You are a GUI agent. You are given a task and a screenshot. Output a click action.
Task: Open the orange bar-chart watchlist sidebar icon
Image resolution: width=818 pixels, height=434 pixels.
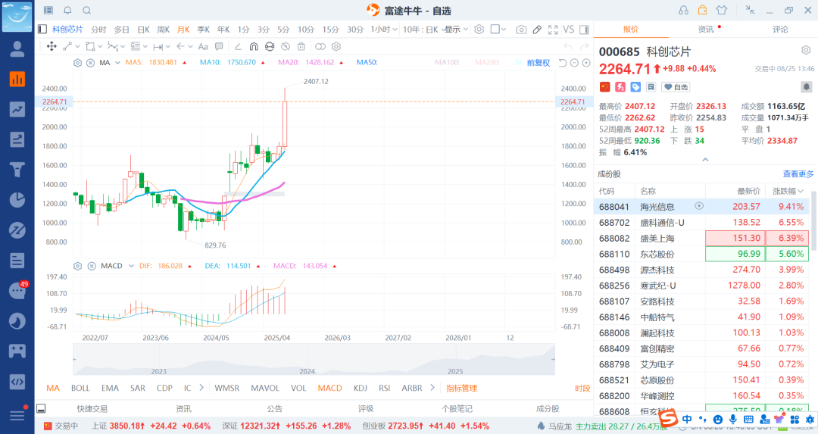(x=17, y=79)
